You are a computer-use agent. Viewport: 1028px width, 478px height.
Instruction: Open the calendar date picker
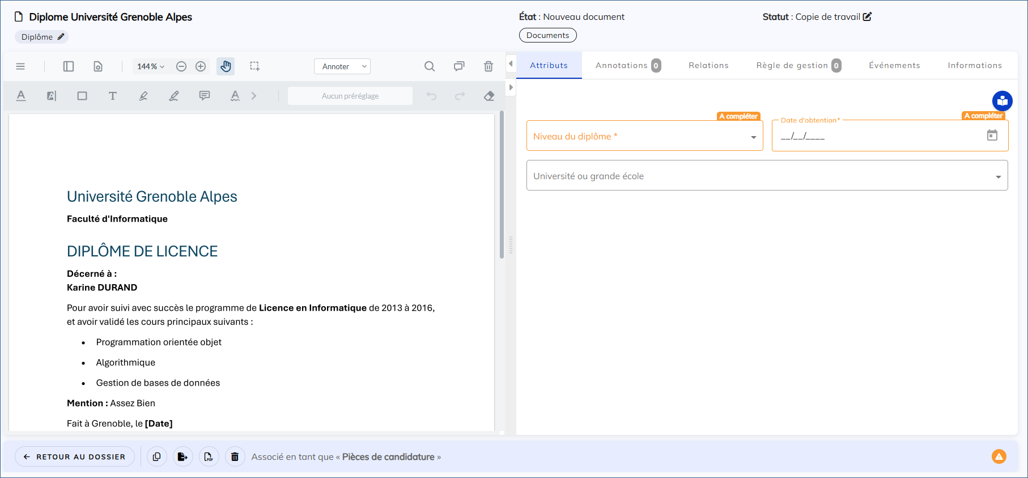point(992,136)
